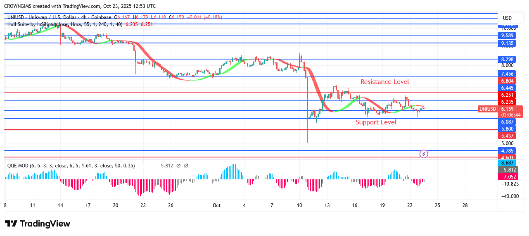The image size is (529, 236).
Task: Click the 8.298 price axis label
Action: point(508,59)
